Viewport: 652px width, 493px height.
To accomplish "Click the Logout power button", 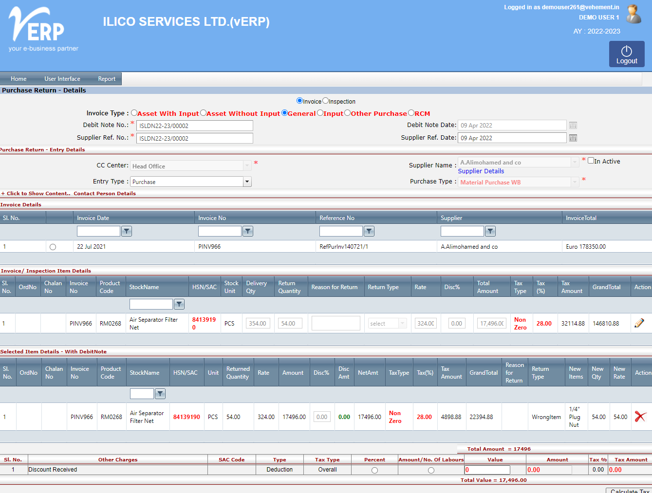I will pos(627,54).
